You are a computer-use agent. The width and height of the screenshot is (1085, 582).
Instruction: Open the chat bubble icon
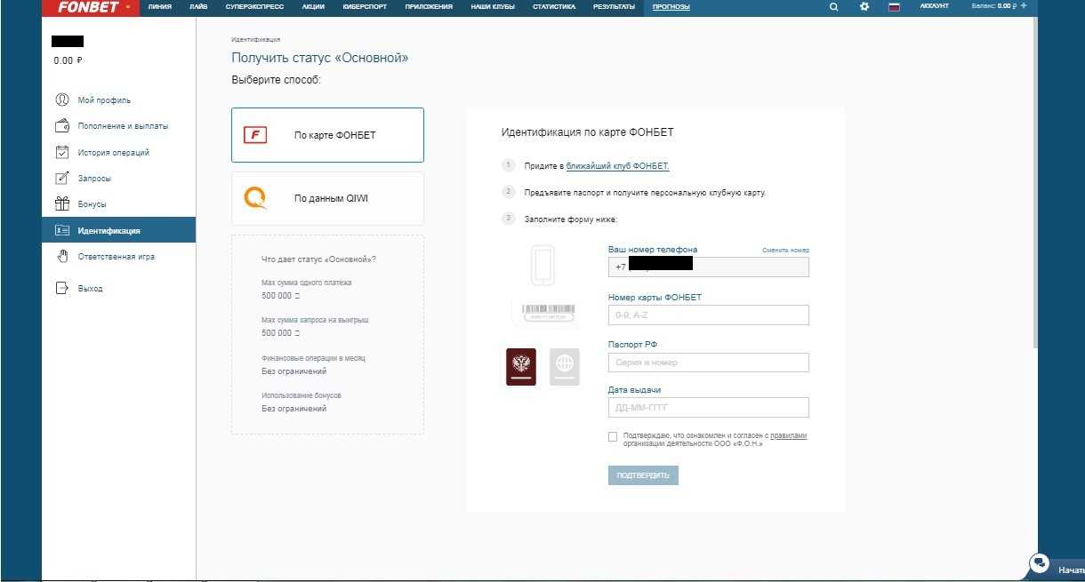click(1038, 563)
